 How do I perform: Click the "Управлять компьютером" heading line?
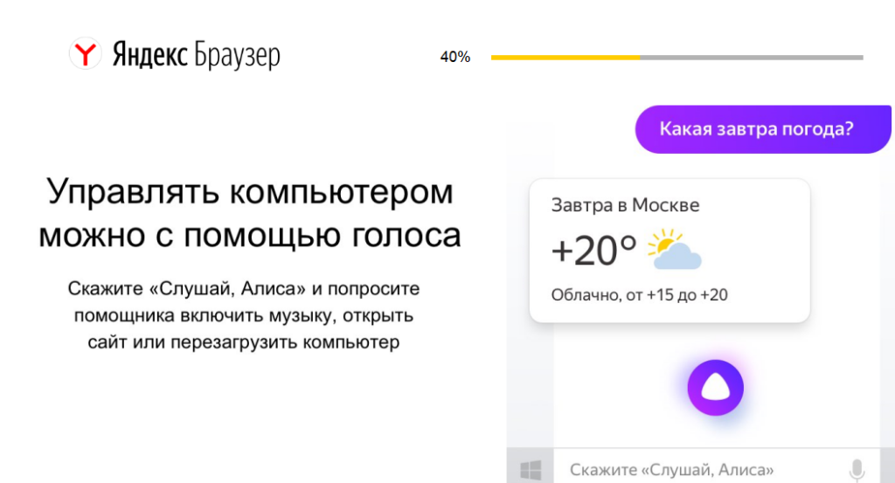point(251,191)
